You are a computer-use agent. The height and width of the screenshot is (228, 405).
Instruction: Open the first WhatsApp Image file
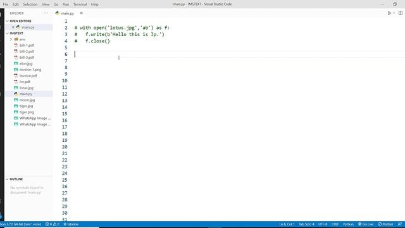(x=35, y=118)
